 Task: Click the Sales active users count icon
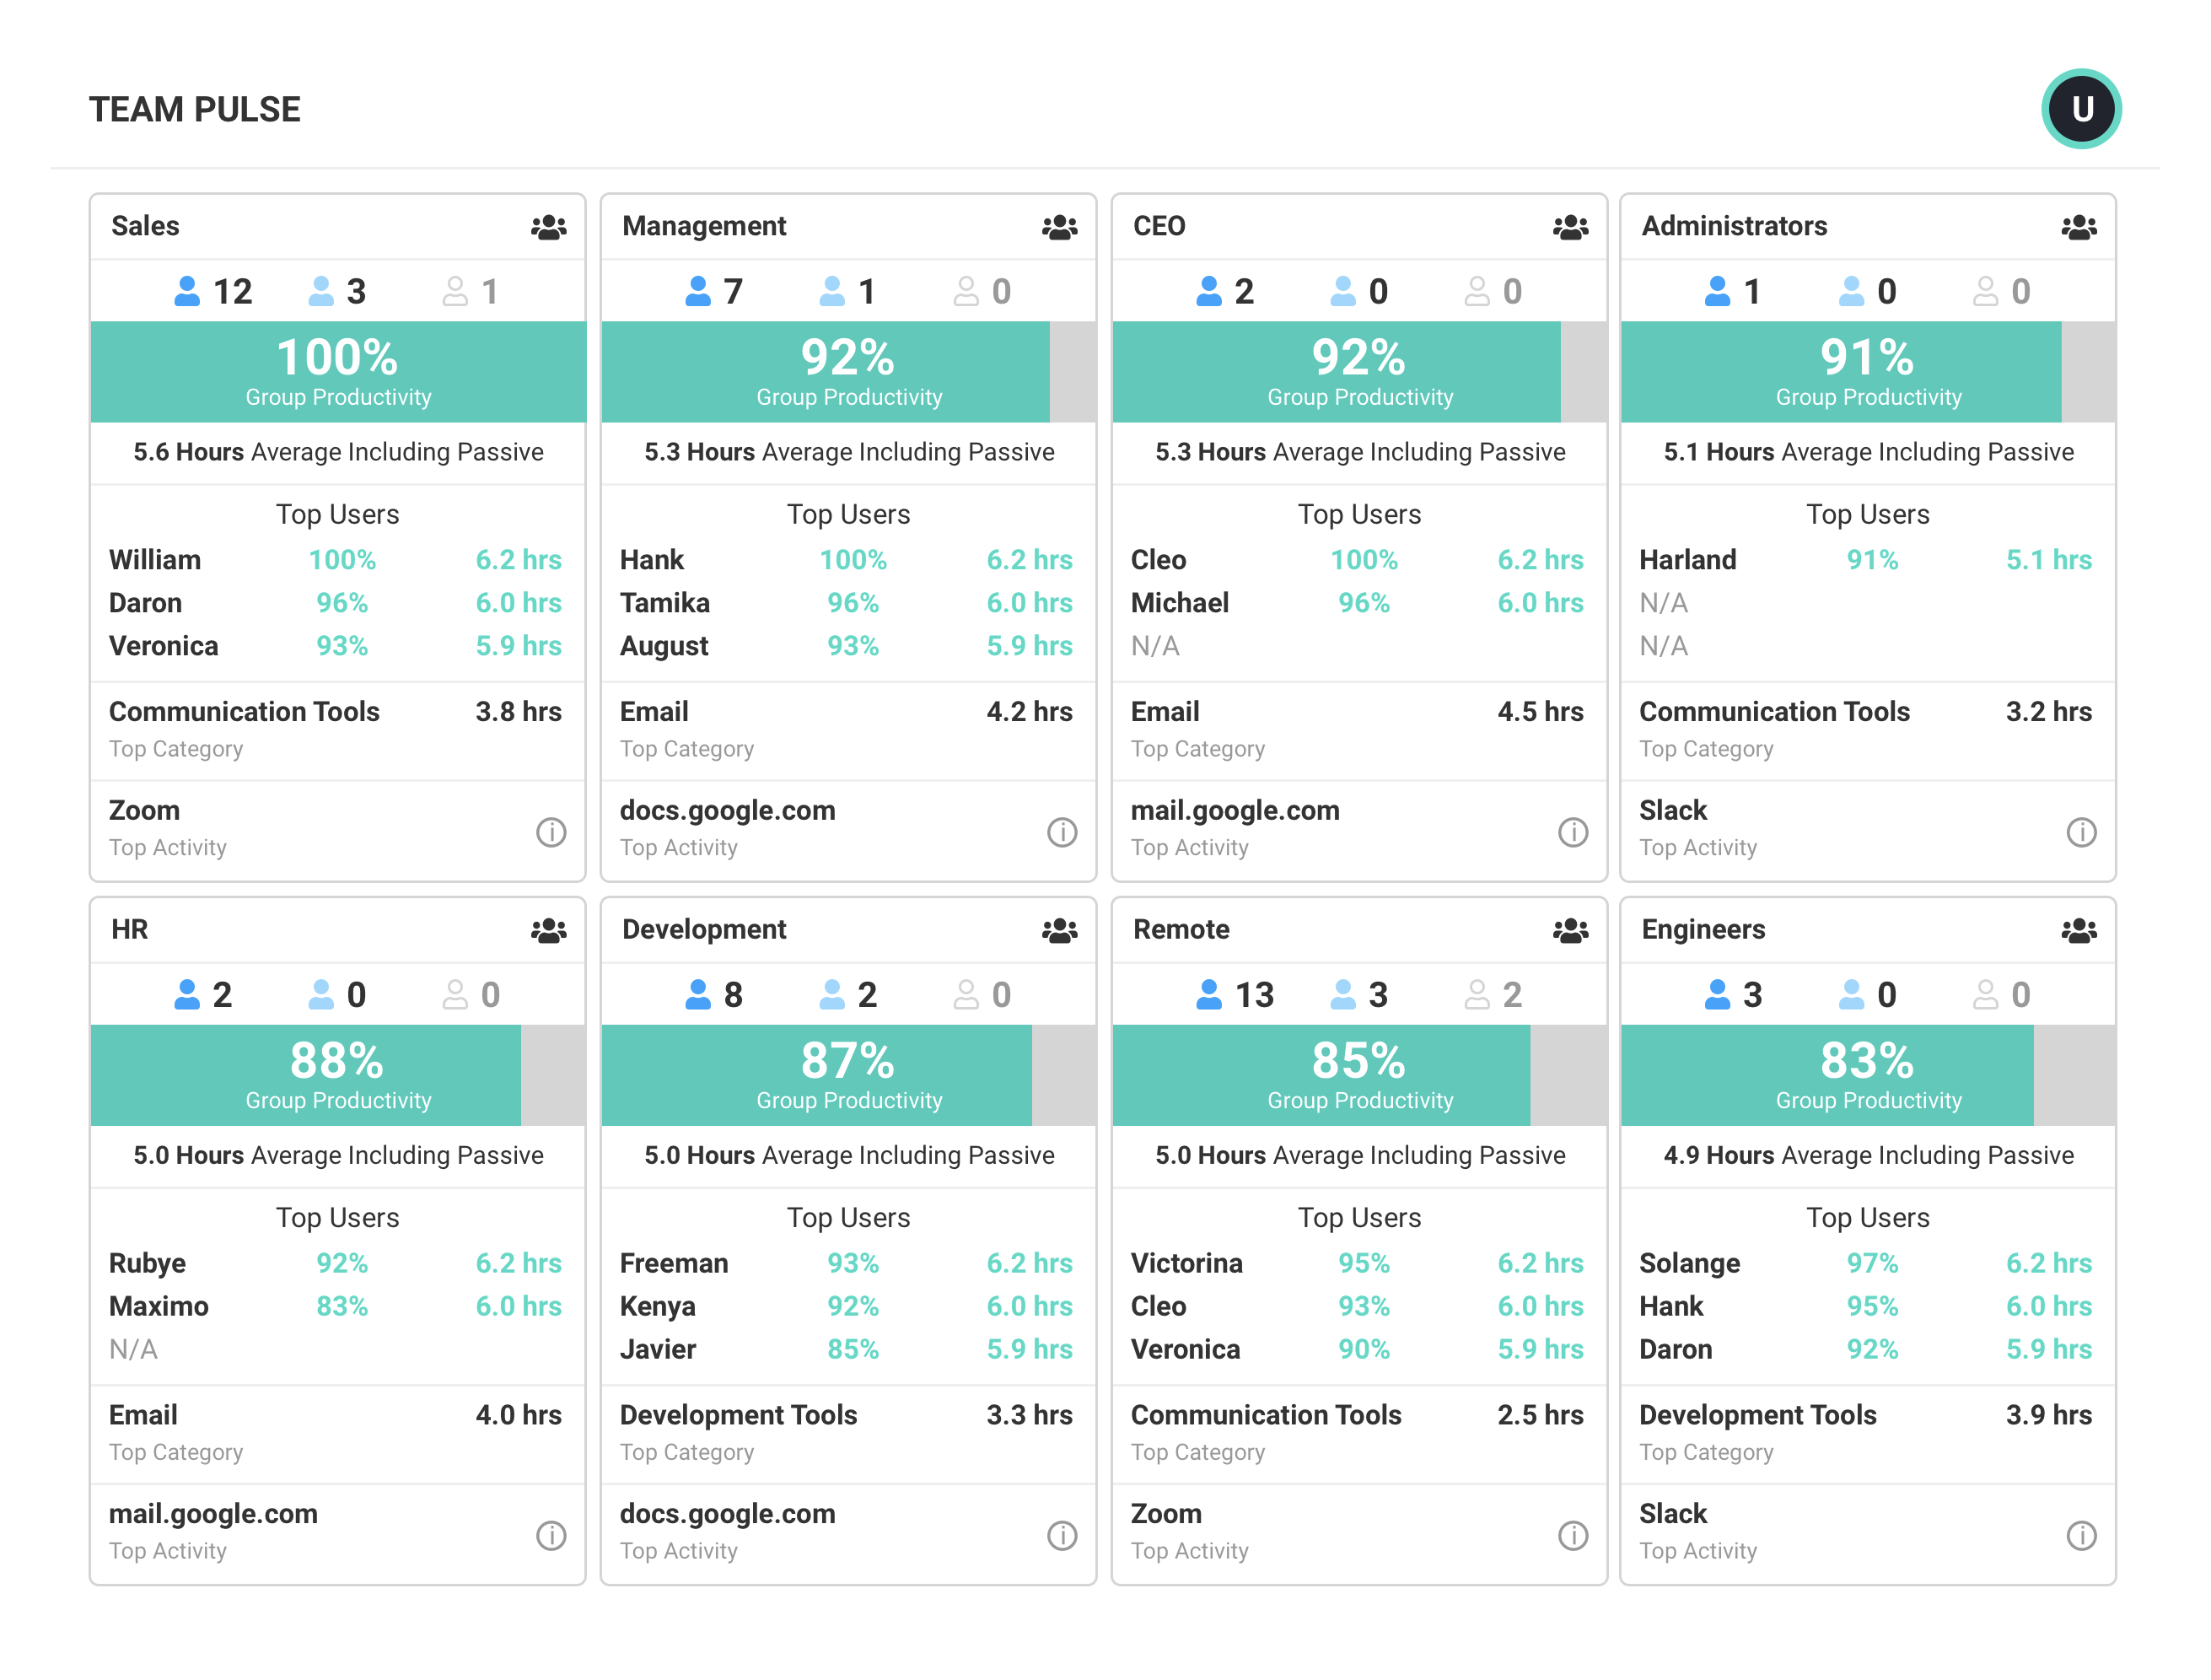pos(187,291)
